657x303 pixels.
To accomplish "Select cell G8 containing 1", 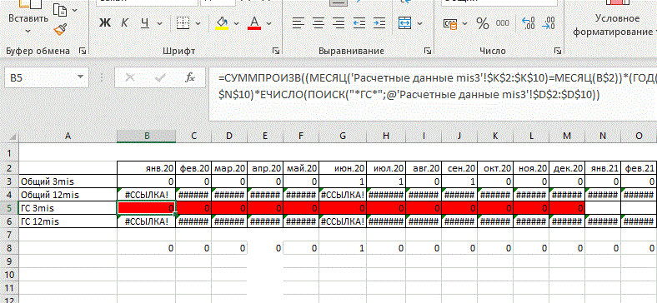I will click(x=344, y=248).
